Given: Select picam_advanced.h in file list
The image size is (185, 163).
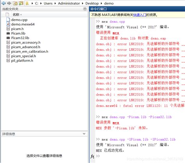Looking at the screenshot, I should [x=26, y=47].
